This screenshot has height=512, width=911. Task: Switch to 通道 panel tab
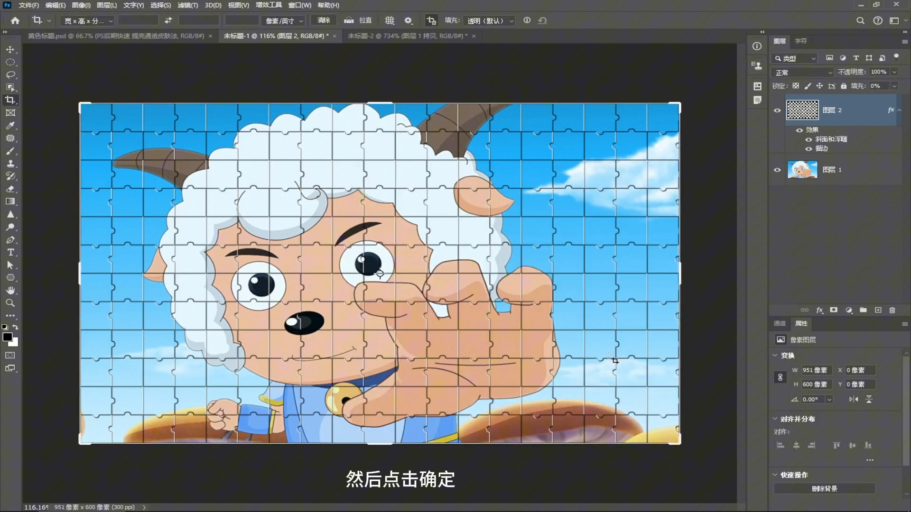(x=780, y=323)
